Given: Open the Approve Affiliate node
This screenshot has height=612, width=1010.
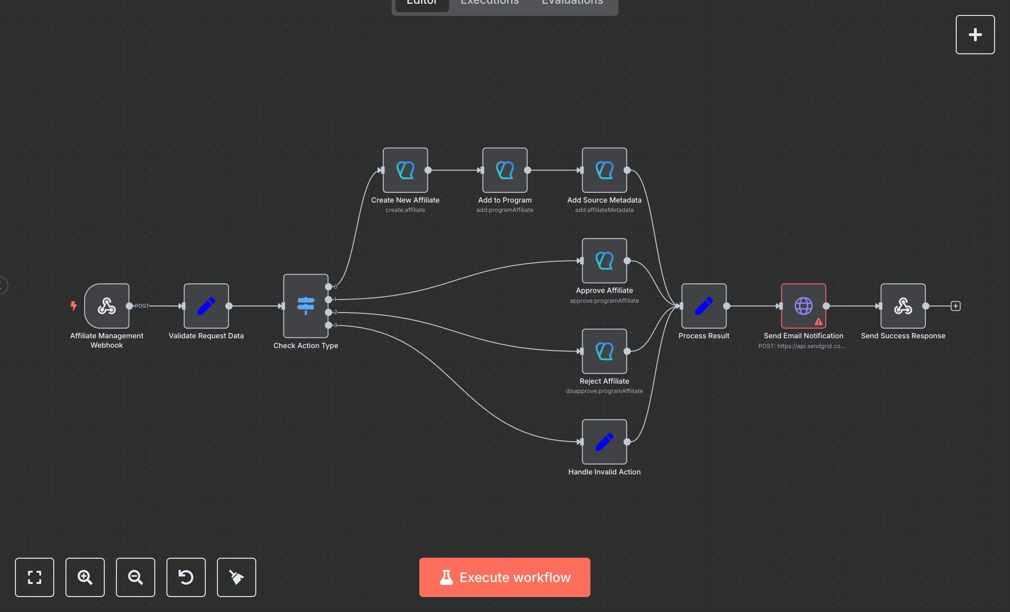Looking at the screenshot, I should click(x=604, y=261).
